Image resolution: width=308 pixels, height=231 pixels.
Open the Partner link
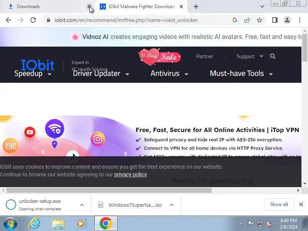click(x=205, y=56)
